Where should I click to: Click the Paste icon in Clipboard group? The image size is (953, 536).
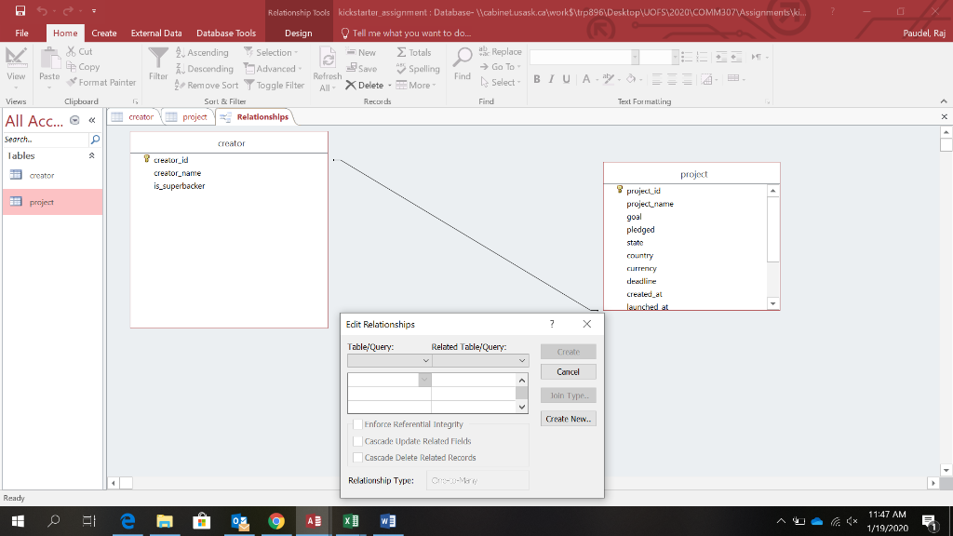coord(49,60)
